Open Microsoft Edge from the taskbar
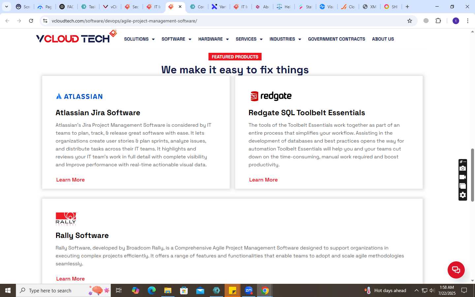The width and height of the screenshot is (475, 297). pyautogui.click(x=151, y=290)
